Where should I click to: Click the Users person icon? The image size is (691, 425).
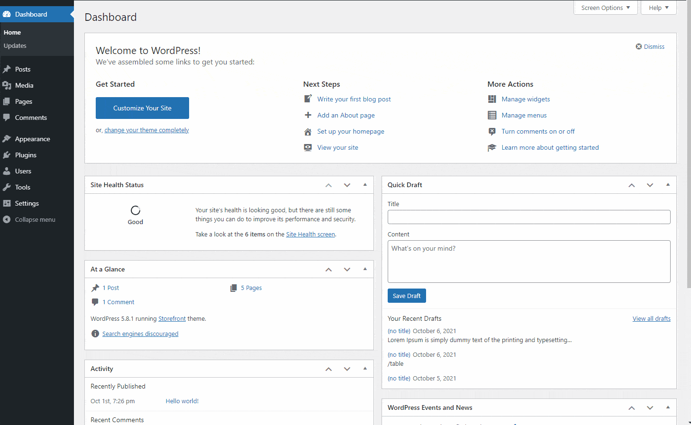[7, 171]
